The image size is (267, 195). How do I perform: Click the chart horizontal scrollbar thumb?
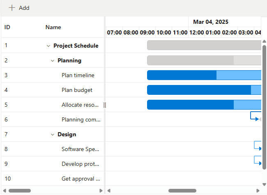coord(182,191)
